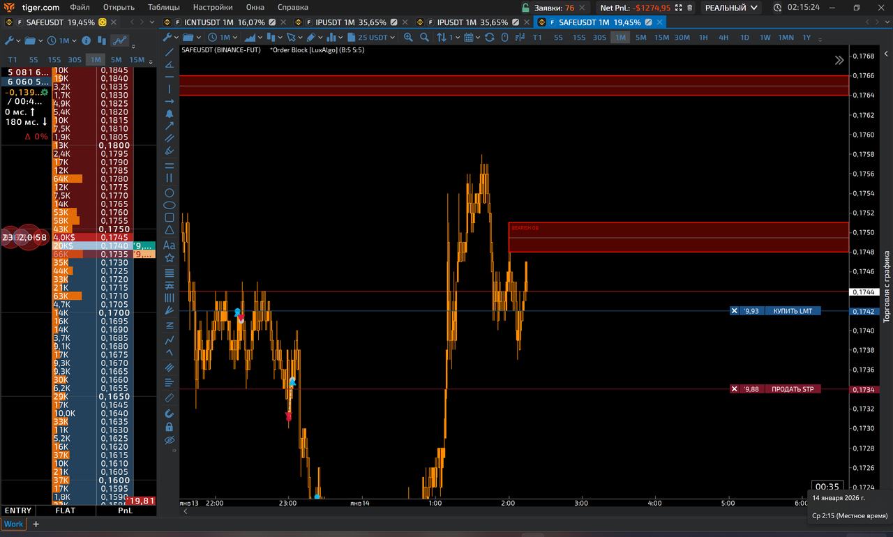893x537 pixels.
Task: Set order book timeframe to 15S
Action: click(x=54, y=60)
